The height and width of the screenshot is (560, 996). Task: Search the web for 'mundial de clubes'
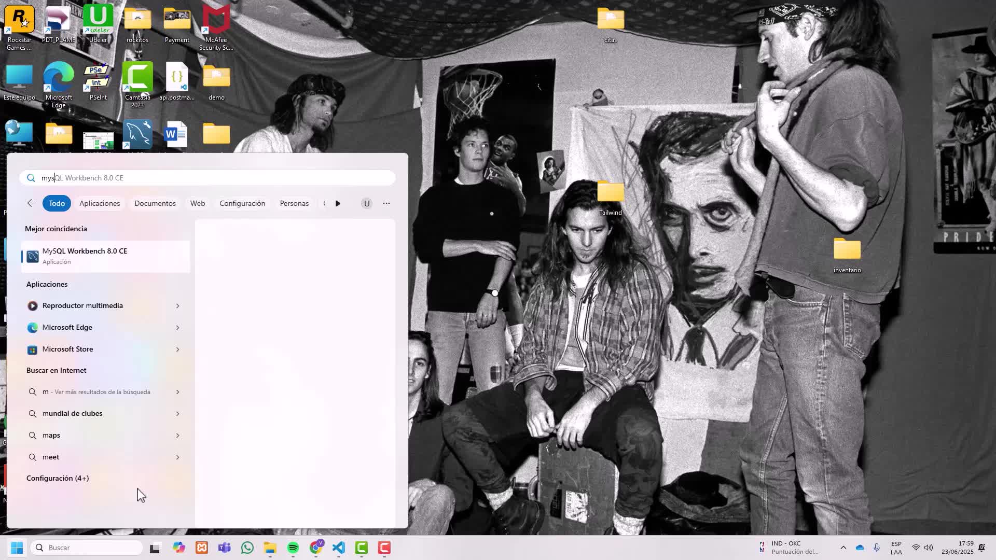click(x=105, y=414)
